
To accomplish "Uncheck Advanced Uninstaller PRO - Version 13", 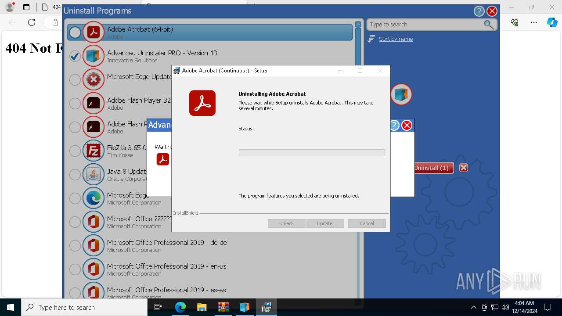I will [x=75, y=56].
